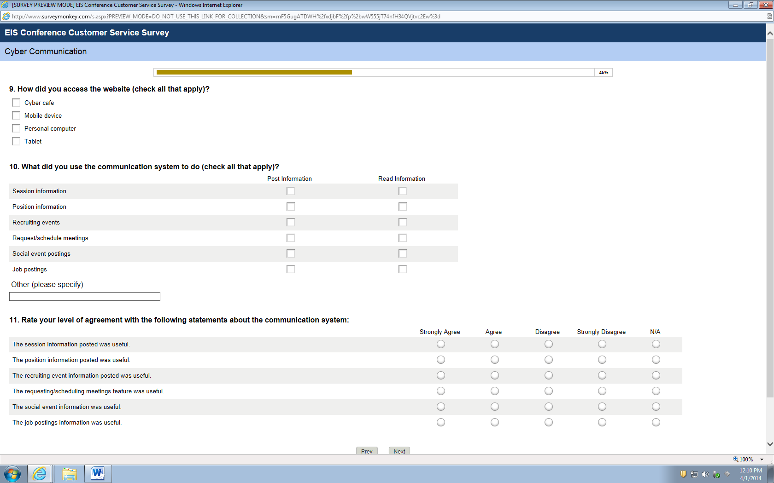
Task: Tick the Personal computer checkbox
Action: [x=16, y=128]
